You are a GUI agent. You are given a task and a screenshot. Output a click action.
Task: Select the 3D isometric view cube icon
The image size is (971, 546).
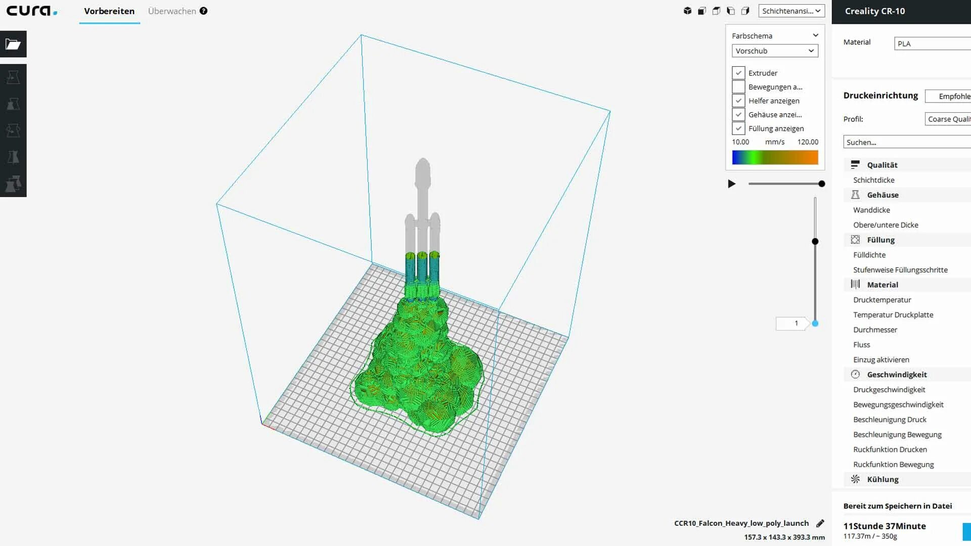point(687,11)
